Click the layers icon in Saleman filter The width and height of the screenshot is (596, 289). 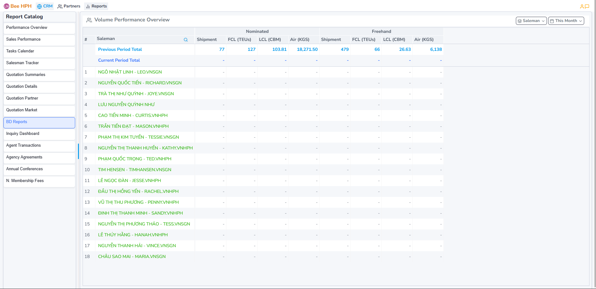tap(520, 21)
